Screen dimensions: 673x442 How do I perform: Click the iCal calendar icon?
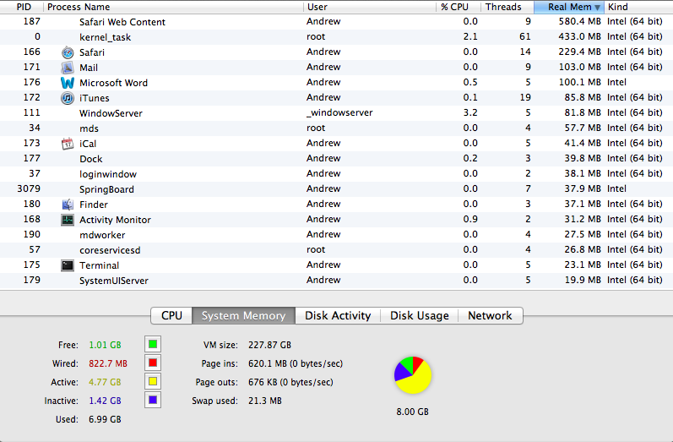[x=68, y=144]
